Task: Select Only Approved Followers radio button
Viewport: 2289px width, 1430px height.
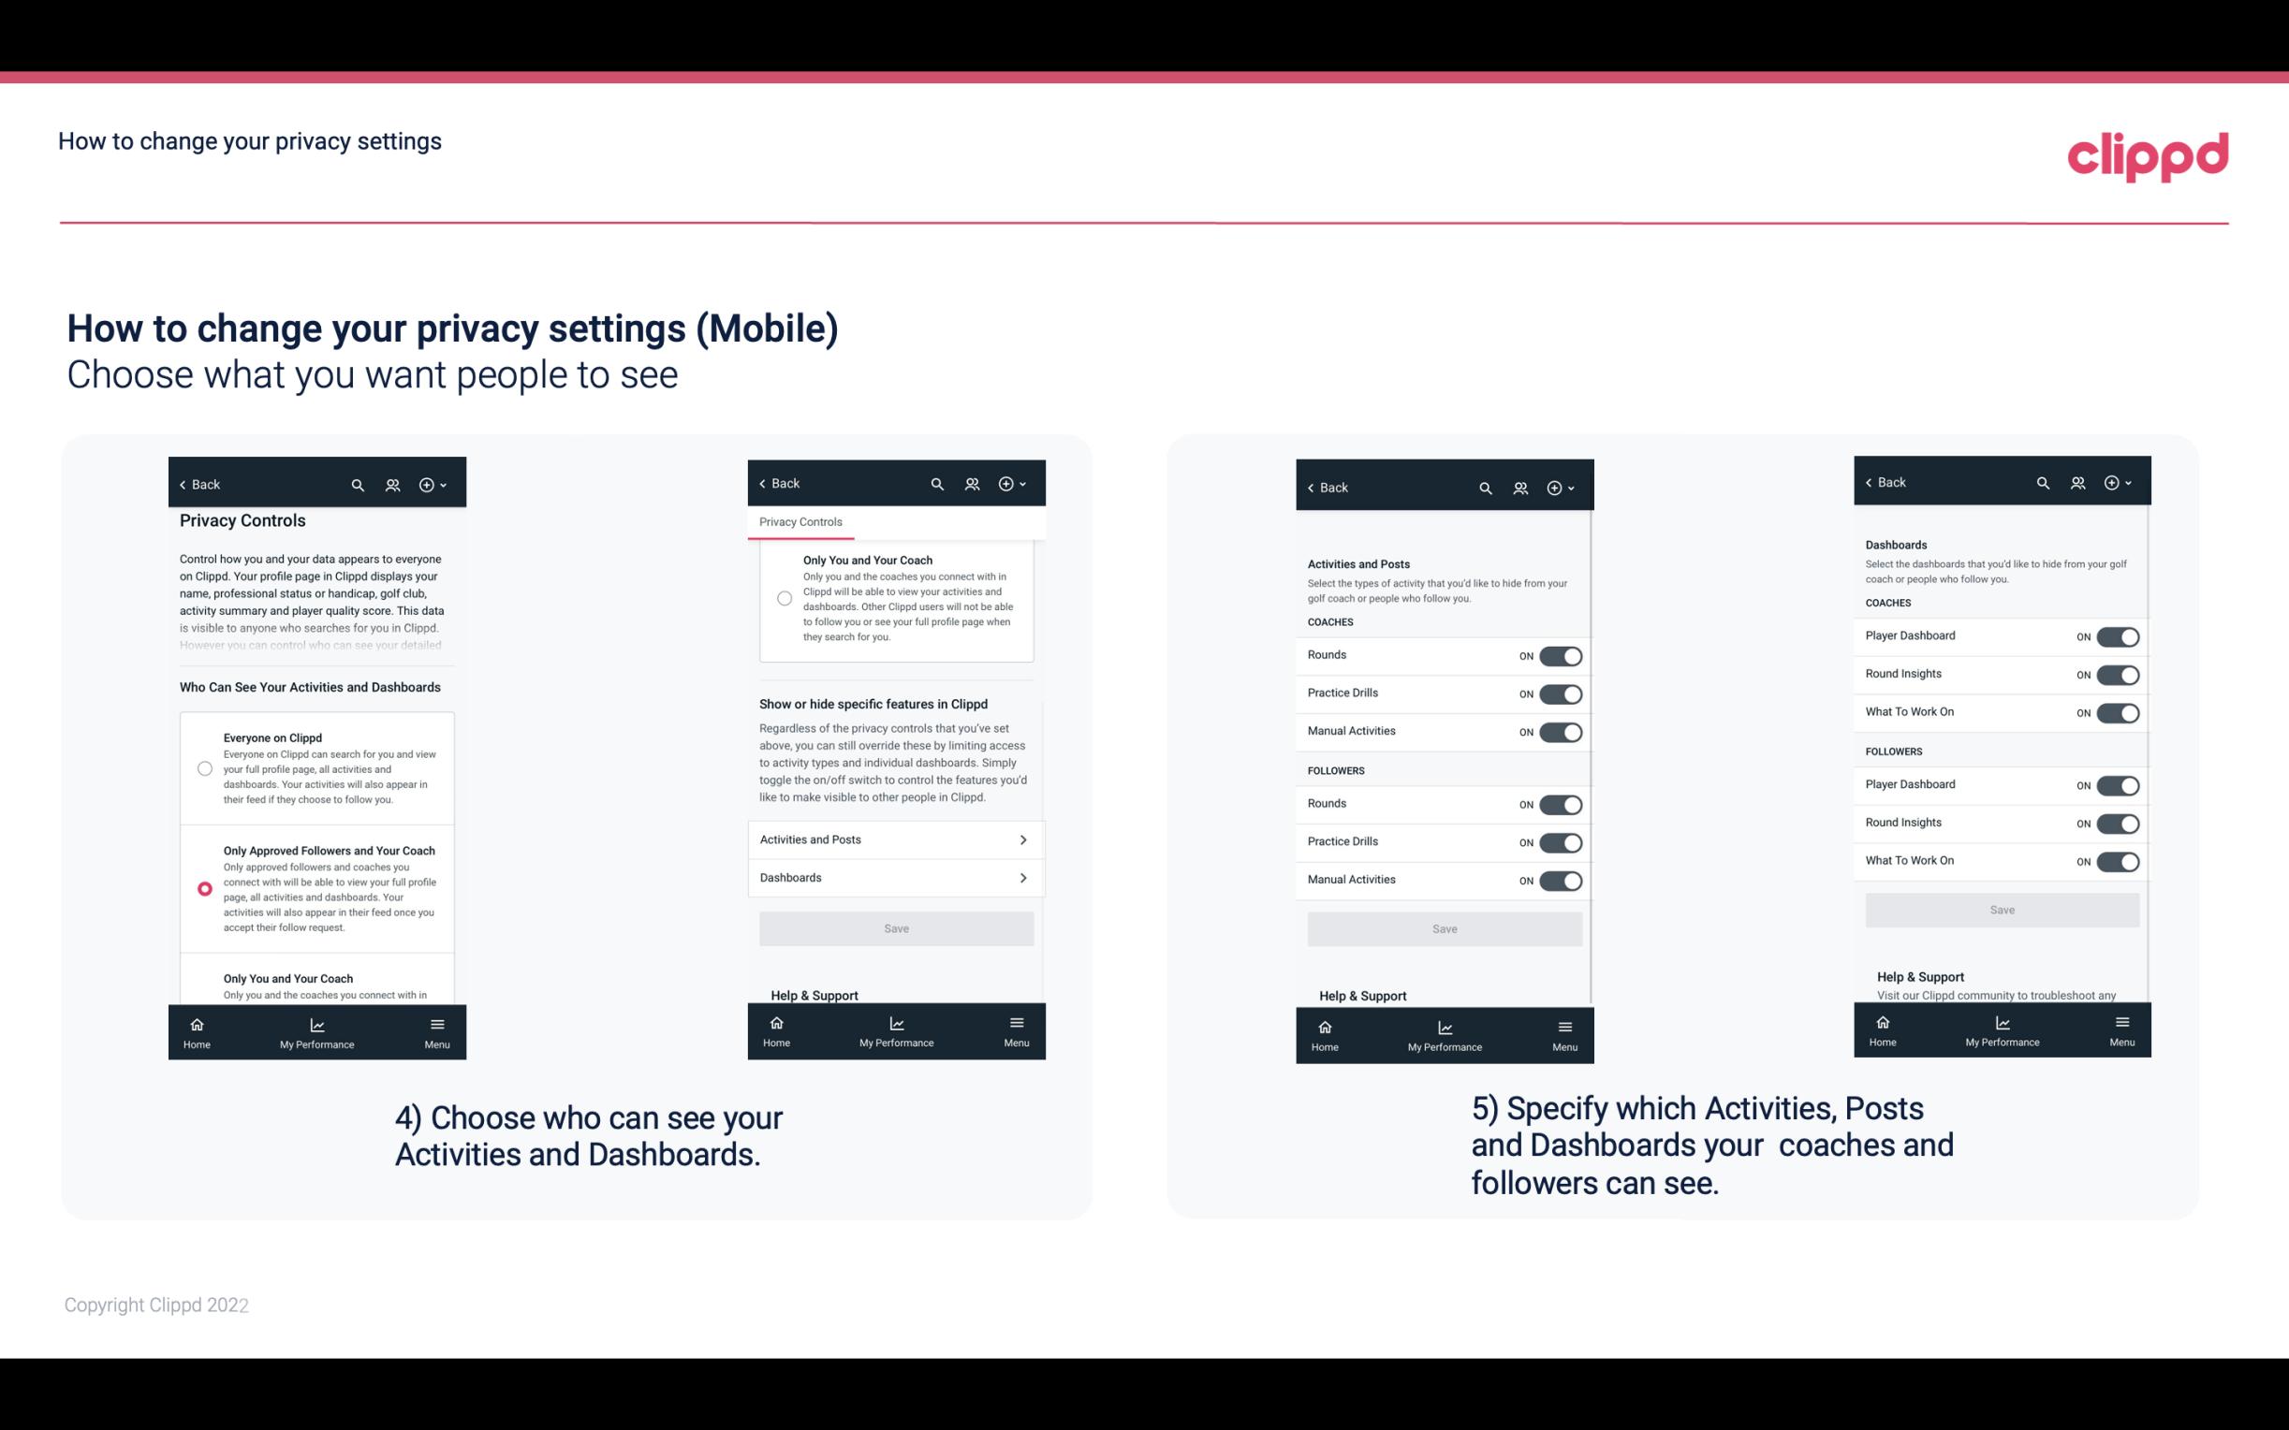Action: click(203, 888)
